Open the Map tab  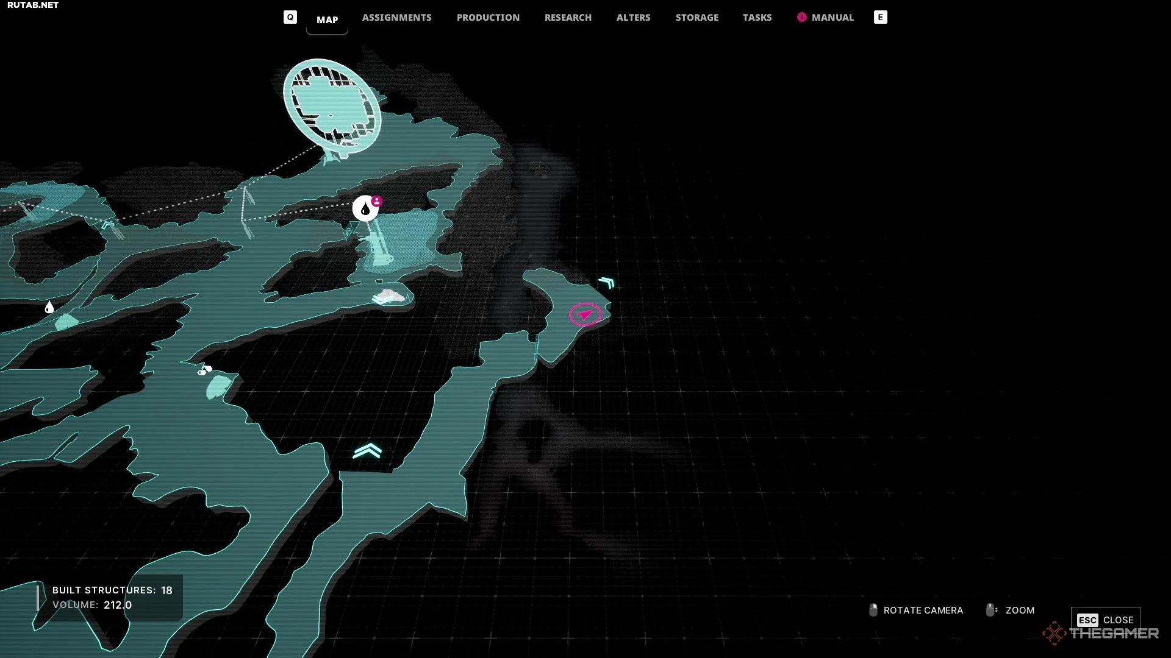[x=327, y=19]
